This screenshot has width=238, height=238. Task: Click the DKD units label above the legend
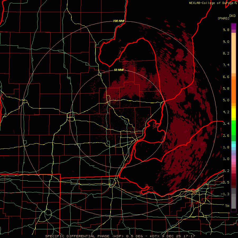click(x=232, y=16)
